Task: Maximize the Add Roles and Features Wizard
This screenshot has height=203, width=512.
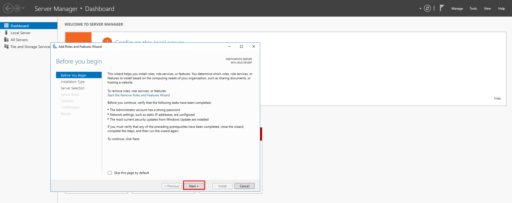Action: click(241, 46)
